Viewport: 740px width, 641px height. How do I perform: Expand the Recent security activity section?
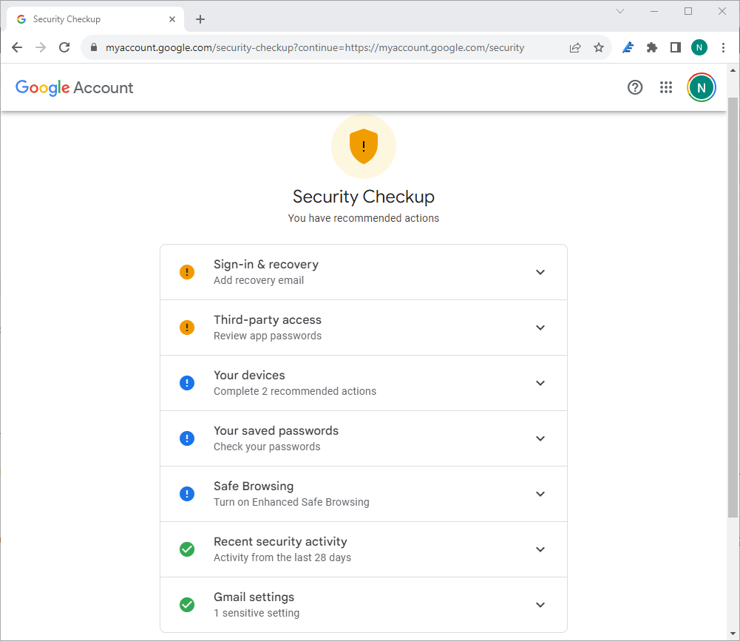(540, 549)
